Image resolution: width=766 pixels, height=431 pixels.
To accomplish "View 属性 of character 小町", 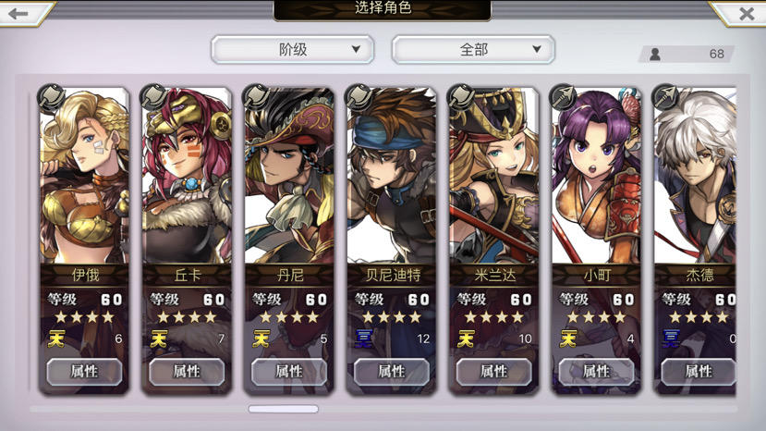I will coord(597,372).
